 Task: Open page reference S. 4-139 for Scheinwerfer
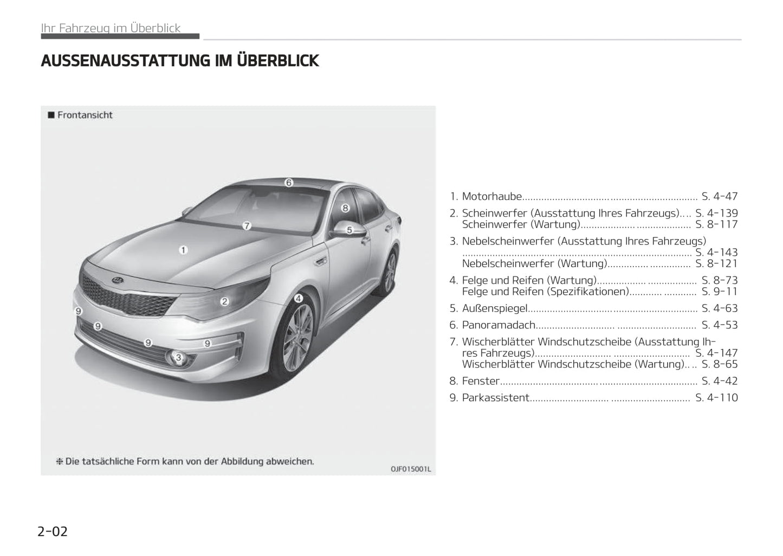click(x=716, y=213)
